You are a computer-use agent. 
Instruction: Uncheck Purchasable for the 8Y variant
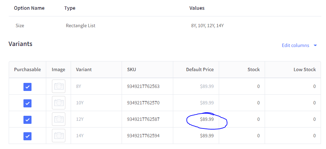(27, 87)
